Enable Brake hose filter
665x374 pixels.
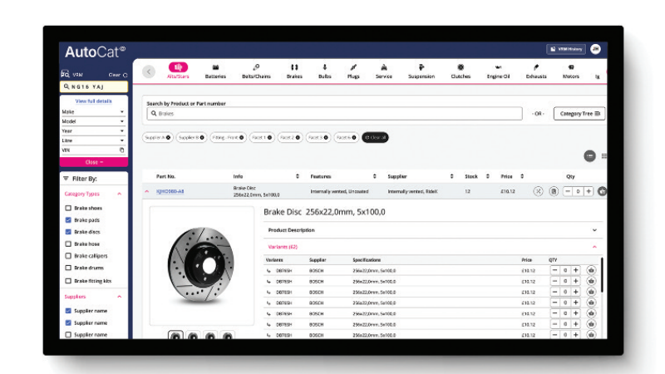pos(68,244)
